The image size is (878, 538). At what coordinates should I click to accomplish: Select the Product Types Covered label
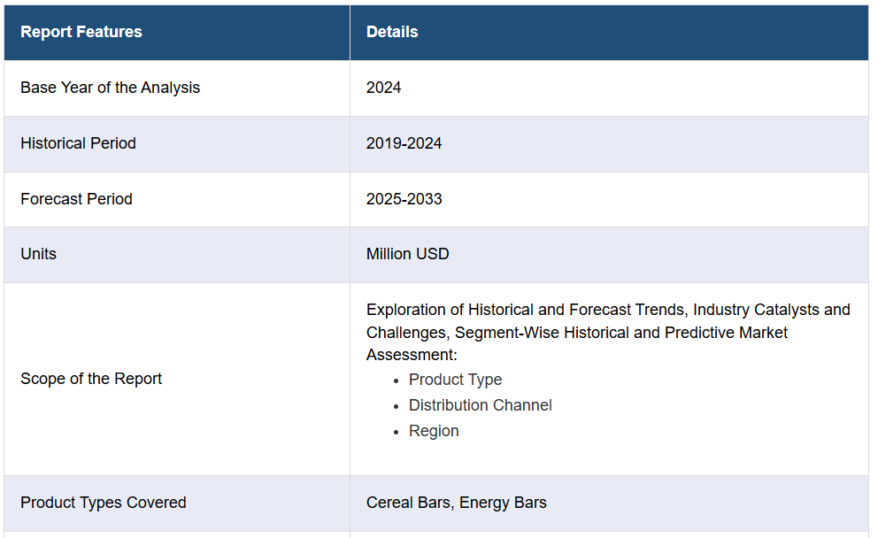click(x=103, y=503)
